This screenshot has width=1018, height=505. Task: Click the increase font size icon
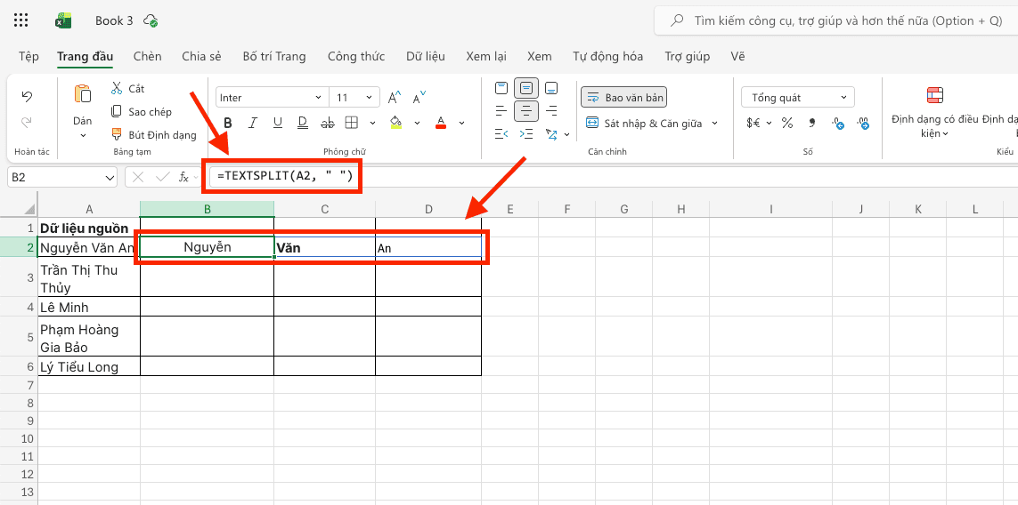point(395,97)
